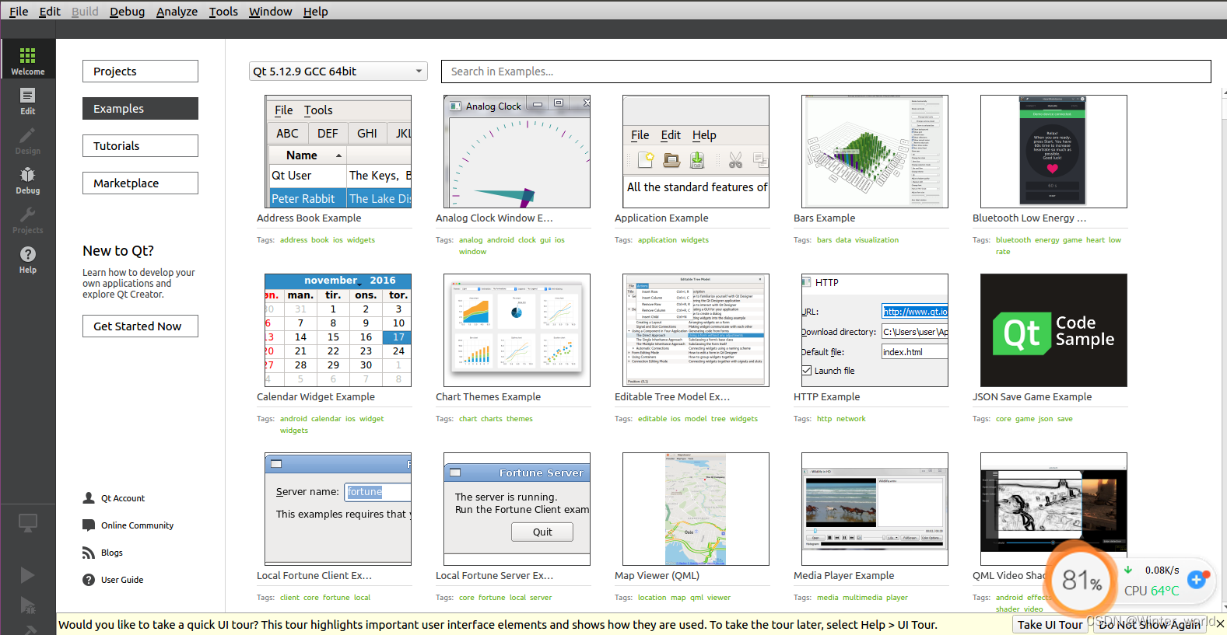Click the Qt Account person icon

pyautogui.click(x=89, y=498)
